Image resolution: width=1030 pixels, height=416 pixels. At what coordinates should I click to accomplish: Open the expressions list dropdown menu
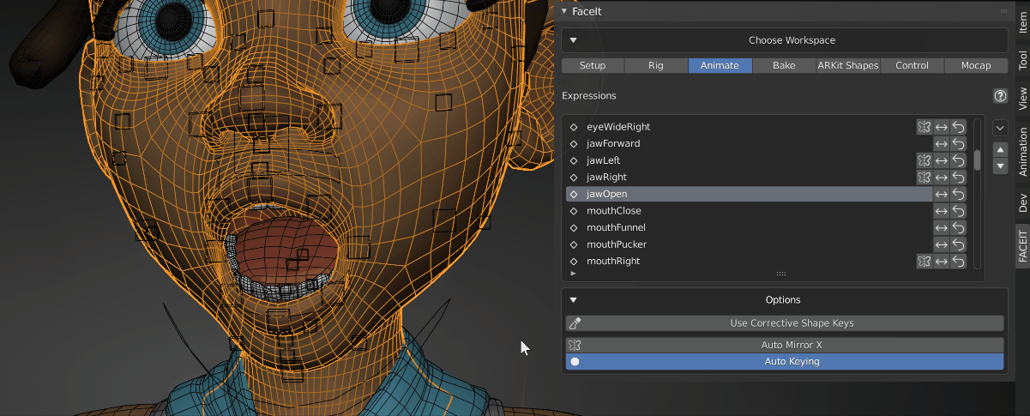[1000, 128]
